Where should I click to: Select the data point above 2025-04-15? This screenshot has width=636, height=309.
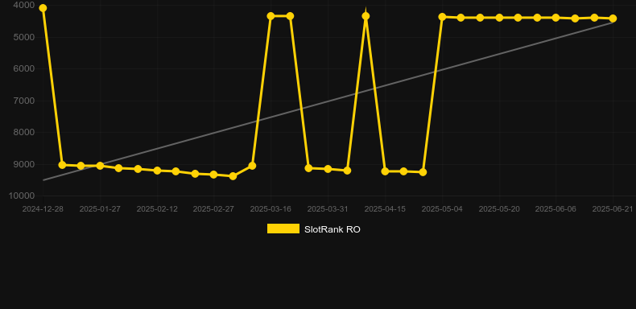click(x=385, y=171)
